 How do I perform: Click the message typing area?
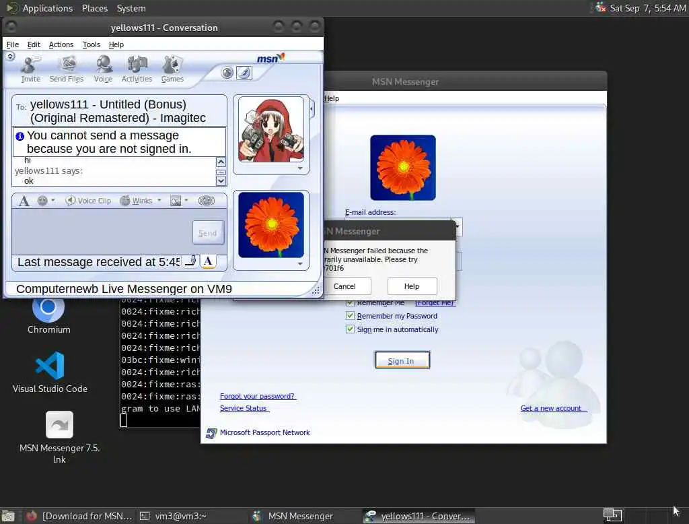pos(102,232)
